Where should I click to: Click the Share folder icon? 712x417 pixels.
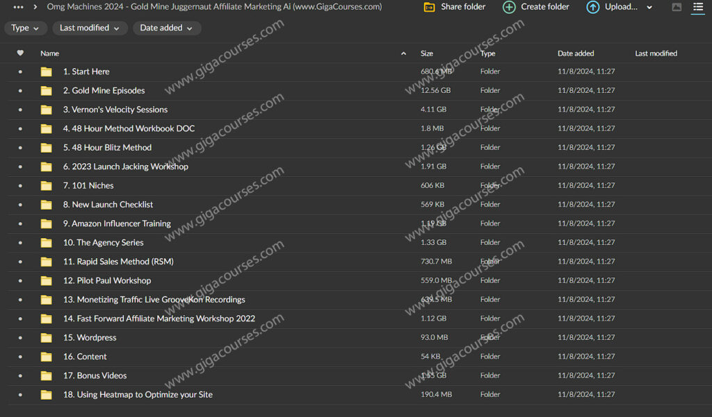tap(430, 7)
